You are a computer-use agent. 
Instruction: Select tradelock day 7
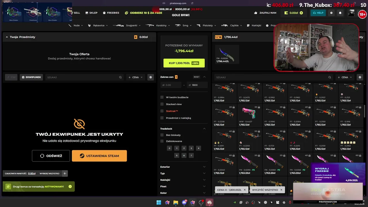point(191,156)
